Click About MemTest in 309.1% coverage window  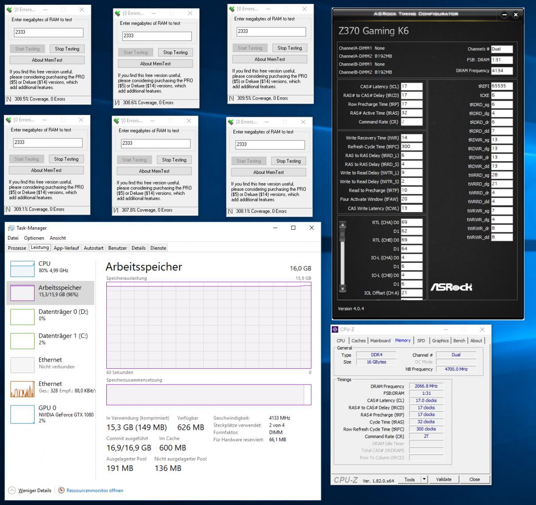(x=47, y=170)
